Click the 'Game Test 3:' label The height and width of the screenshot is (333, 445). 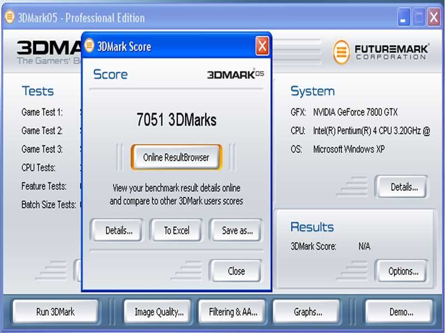42,149
